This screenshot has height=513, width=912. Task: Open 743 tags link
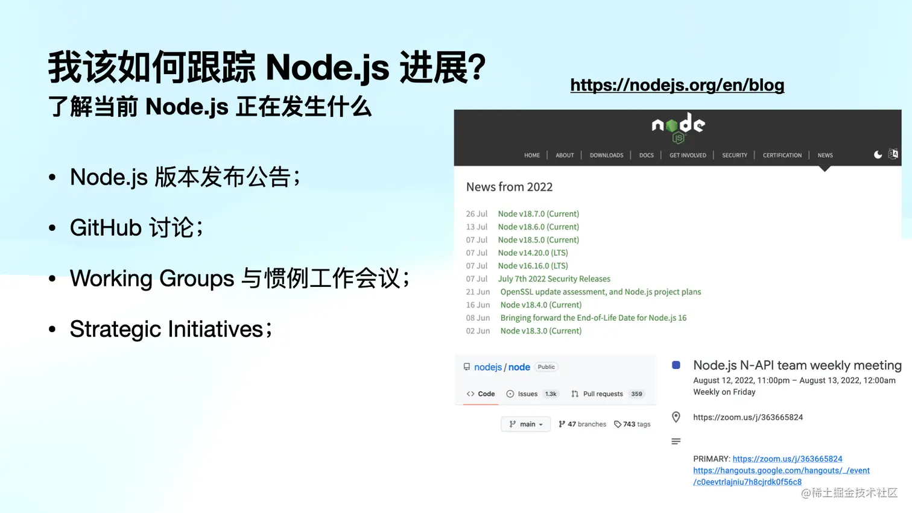(x=632, y=424)
